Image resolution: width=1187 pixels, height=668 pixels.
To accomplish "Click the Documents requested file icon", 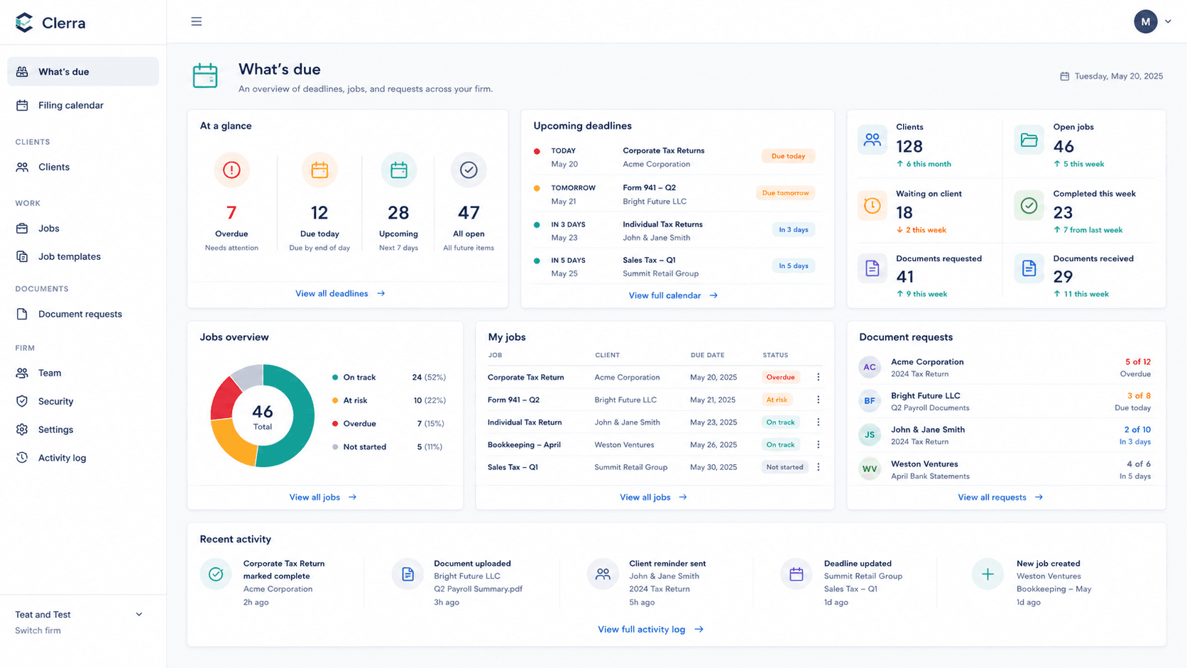I will point(873,268).
